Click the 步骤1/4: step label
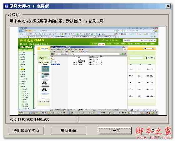Viewport: 175px width, 141px height. 15,15
